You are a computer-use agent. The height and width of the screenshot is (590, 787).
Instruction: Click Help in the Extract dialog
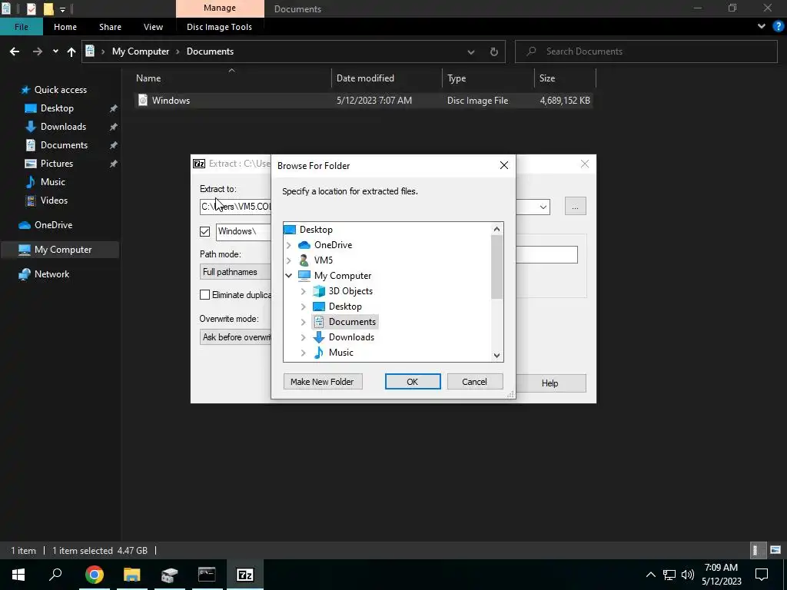[x=550, y=383]
